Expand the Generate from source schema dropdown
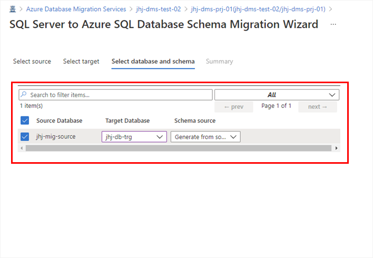Image resolution: width=373 pixels, height=258 pixels. 205,137
